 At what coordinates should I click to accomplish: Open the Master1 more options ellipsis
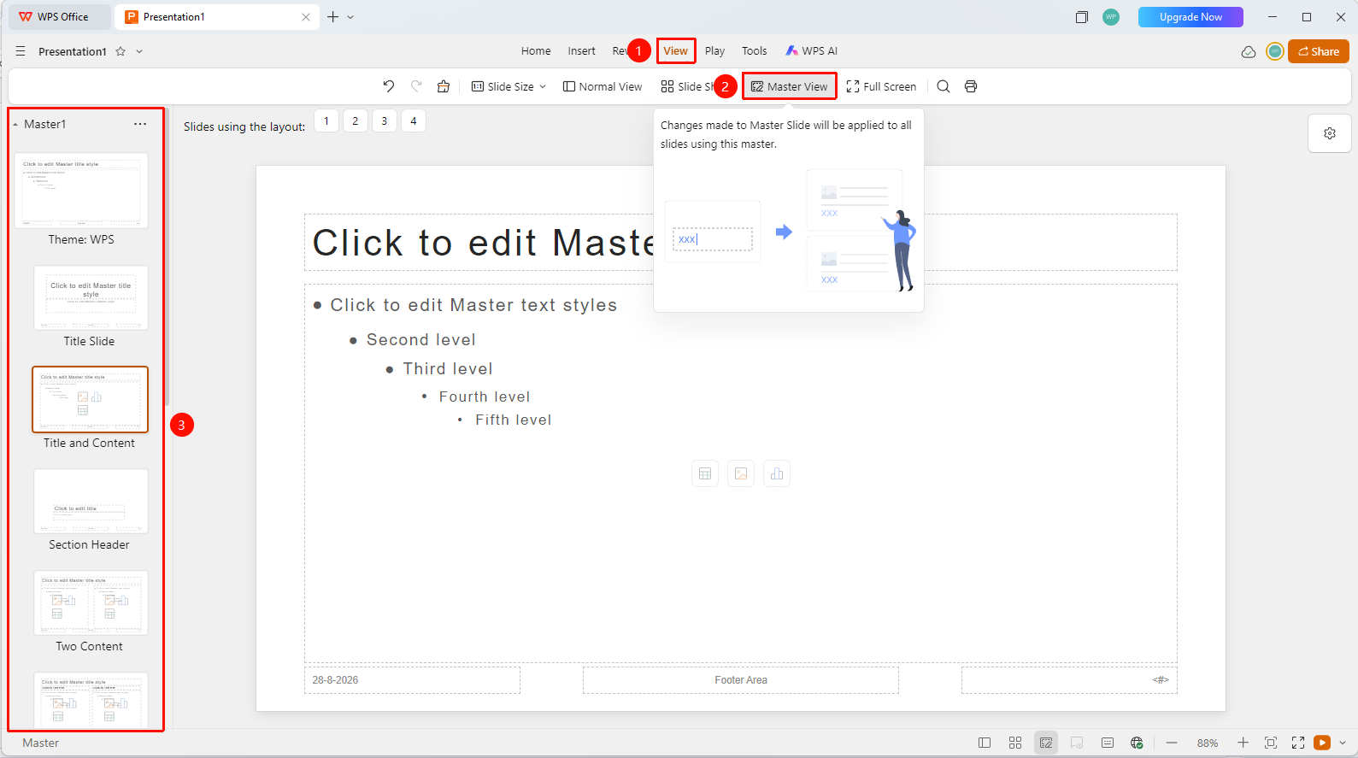coord(140,124)
